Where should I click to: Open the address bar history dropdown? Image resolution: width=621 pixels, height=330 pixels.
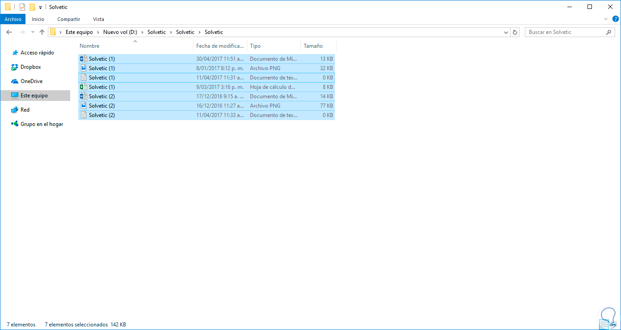pyautogui.click(x=506, y=32)
